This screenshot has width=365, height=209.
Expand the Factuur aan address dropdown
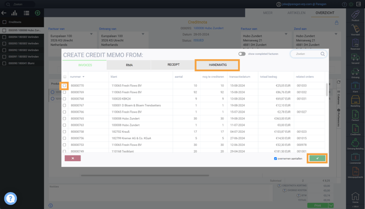(286, 34)
